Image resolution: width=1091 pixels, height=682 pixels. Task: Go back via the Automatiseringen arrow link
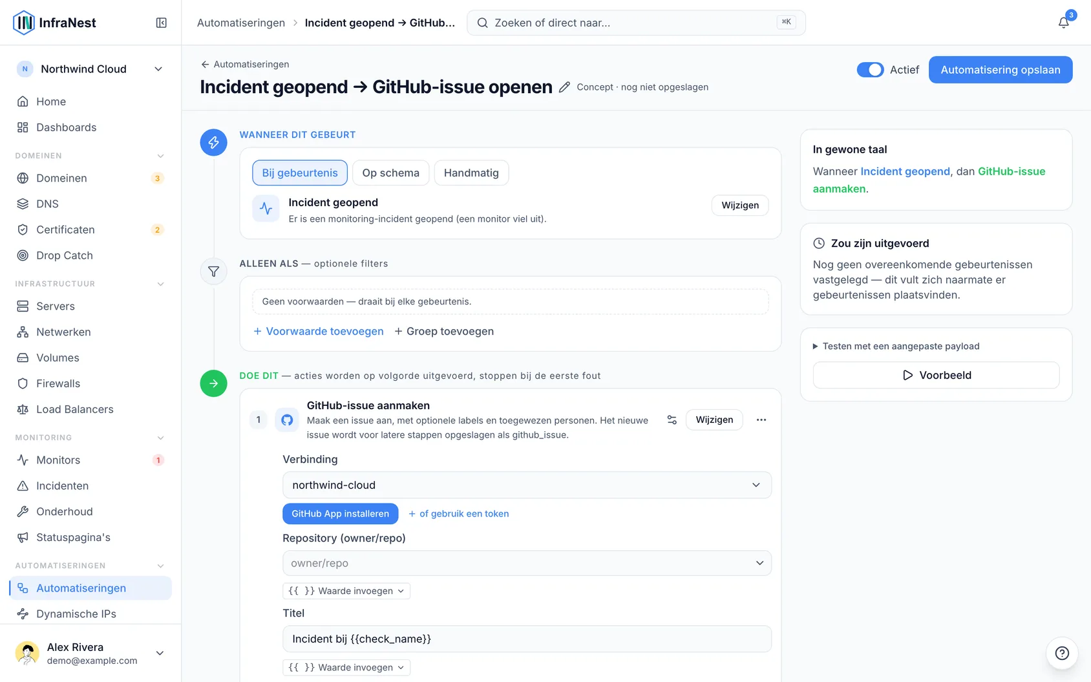245,64
